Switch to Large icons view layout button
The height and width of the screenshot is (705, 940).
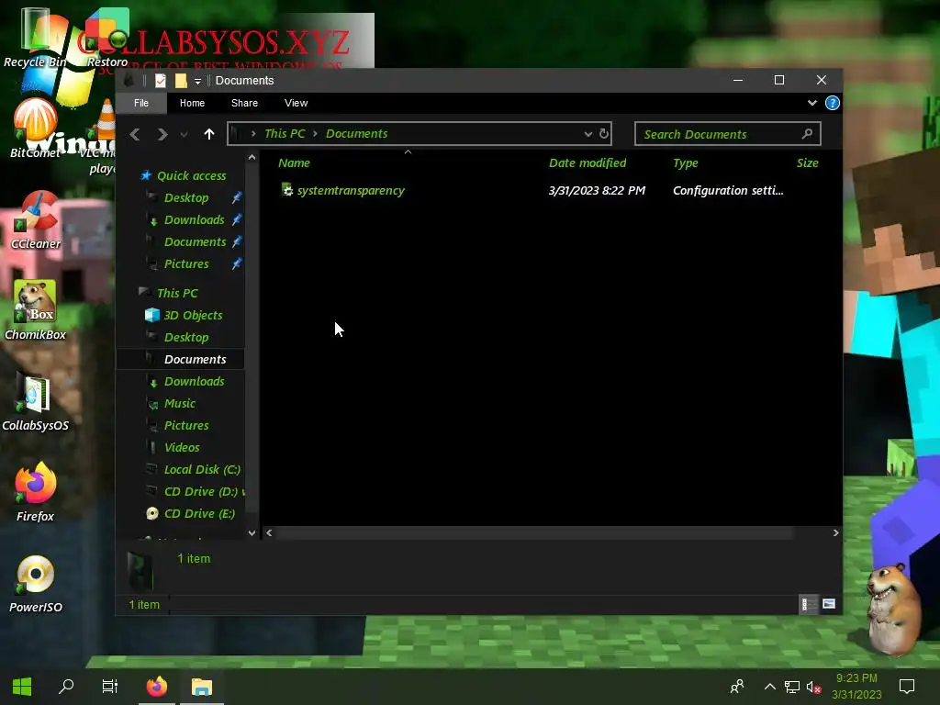pyautogui.click(x=829, y=604)
